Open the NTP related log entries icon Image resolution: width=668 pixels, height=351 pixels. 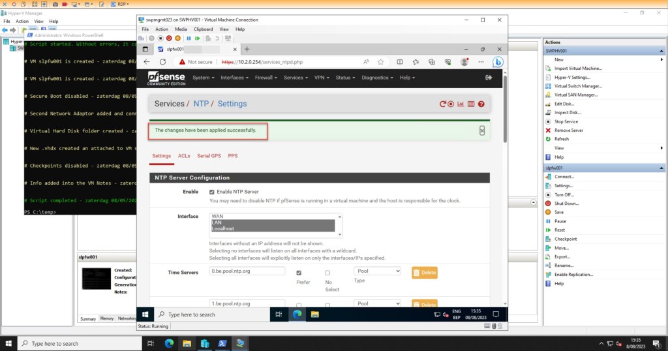coord(471,104)
